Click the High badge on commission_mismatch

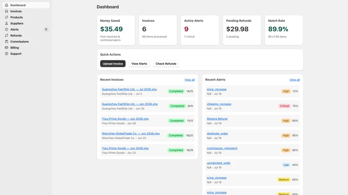286,150
